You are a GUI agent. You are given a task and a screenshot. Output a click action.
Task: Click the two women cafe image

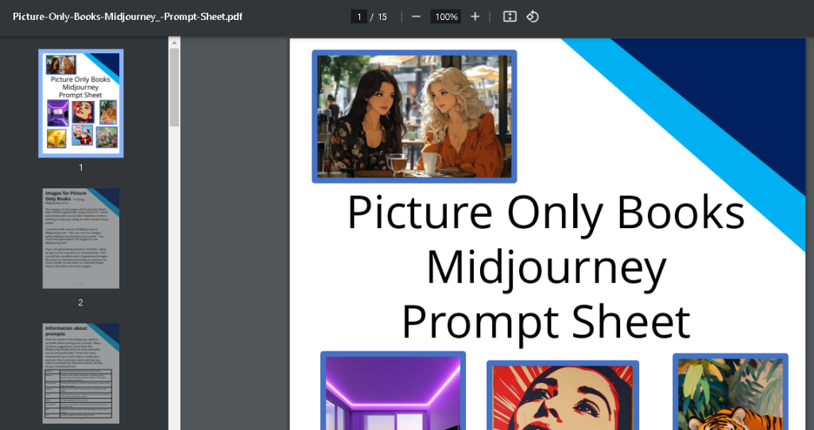tap(414, 116)
